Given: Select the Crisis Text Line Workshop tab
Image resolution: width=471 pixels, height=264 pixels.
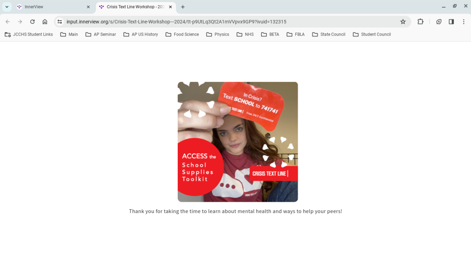Looking at the screenshot, I should pos(136,7).
